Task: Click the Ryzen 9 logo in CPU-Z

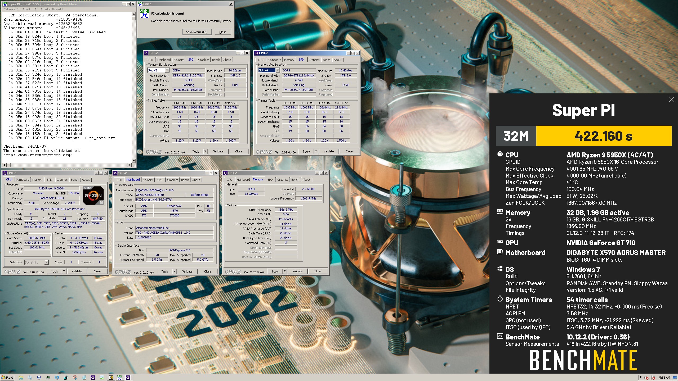Action: point(93,195)
